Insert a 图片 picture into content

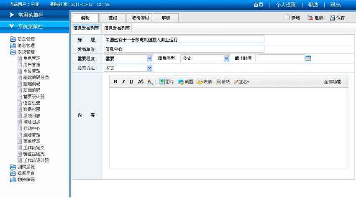166,81
